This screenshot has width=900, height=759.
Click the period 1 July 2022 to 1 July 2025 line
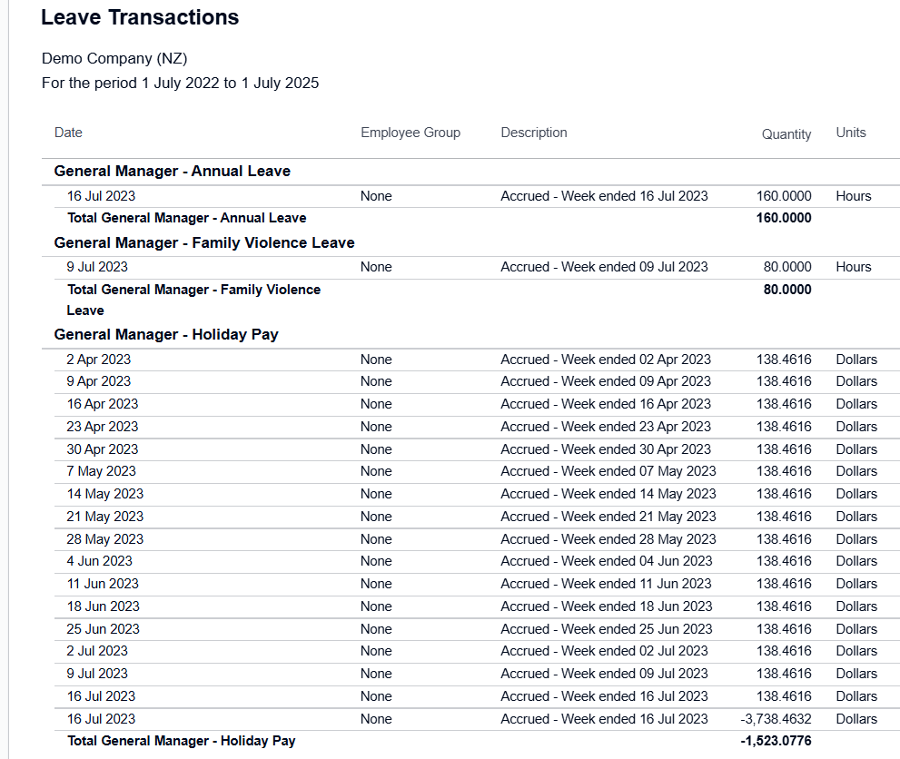pos(180,84)
